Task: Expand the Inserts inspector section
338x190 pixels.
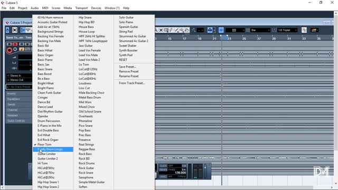Action: coord(19,94)
